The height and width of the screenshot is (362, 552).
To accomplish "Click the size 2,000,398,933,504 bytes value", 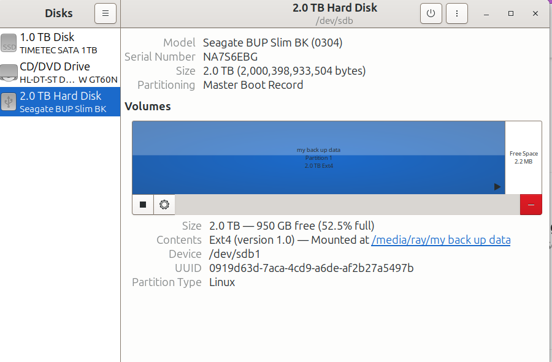I will (285, 71).
